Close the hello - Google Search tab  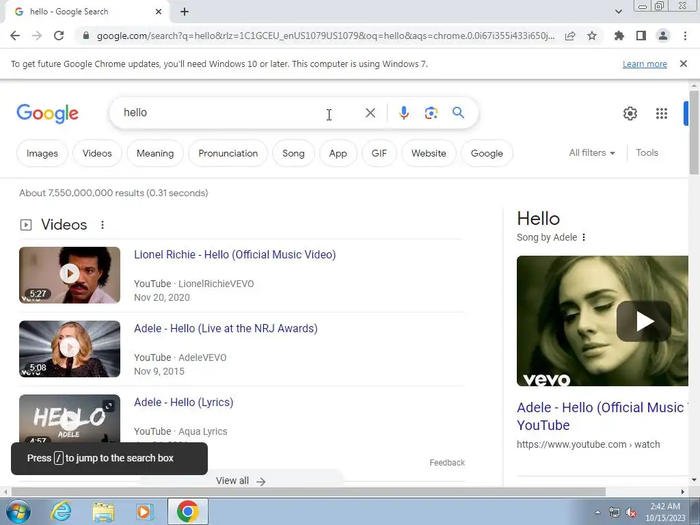tap(159, 12)
